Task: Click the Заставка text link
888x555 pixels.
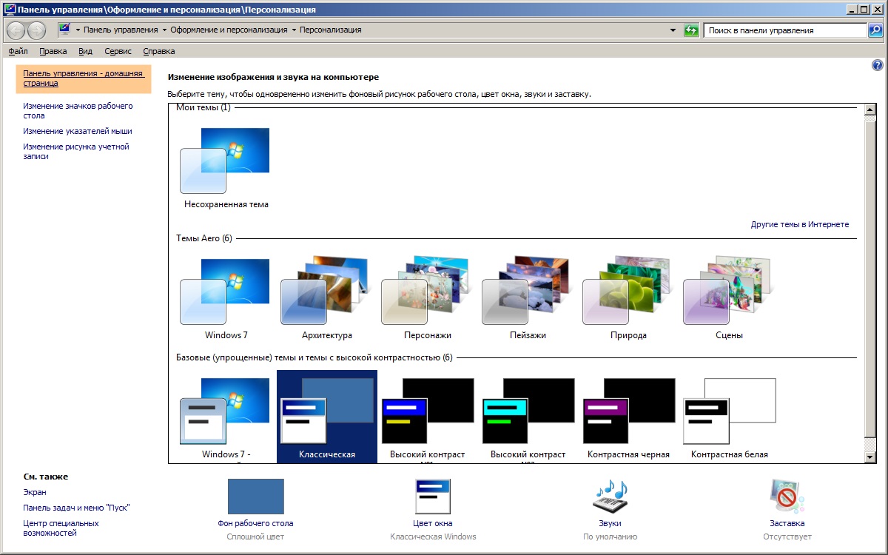Action: pyautogui.click(x=787, y=523)
